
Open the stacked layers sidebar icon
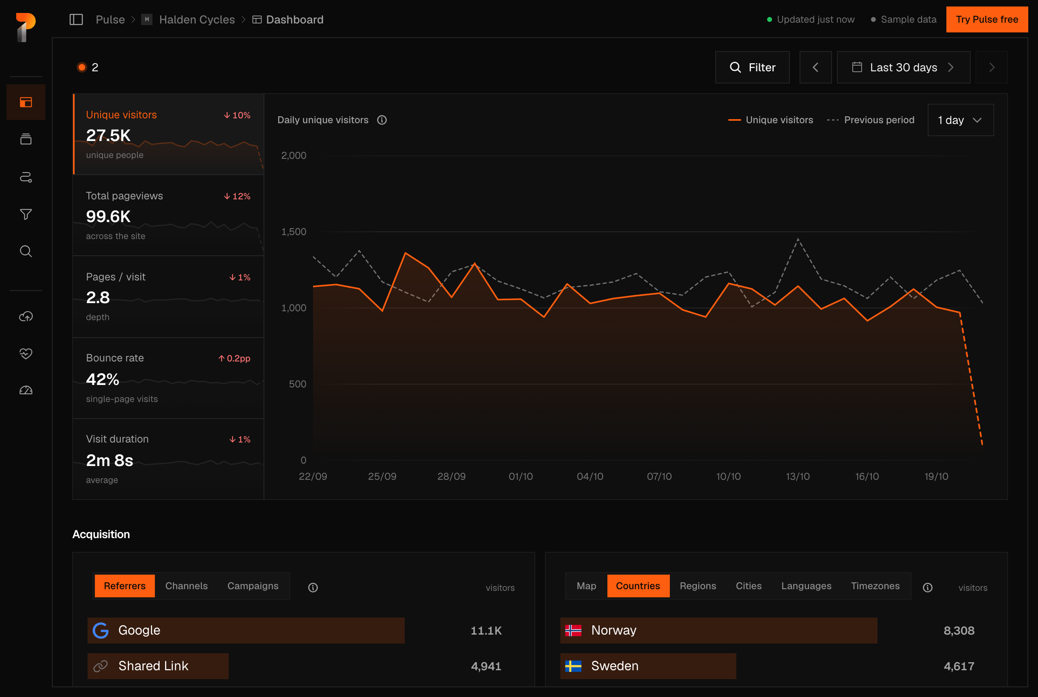pos(26,139)
